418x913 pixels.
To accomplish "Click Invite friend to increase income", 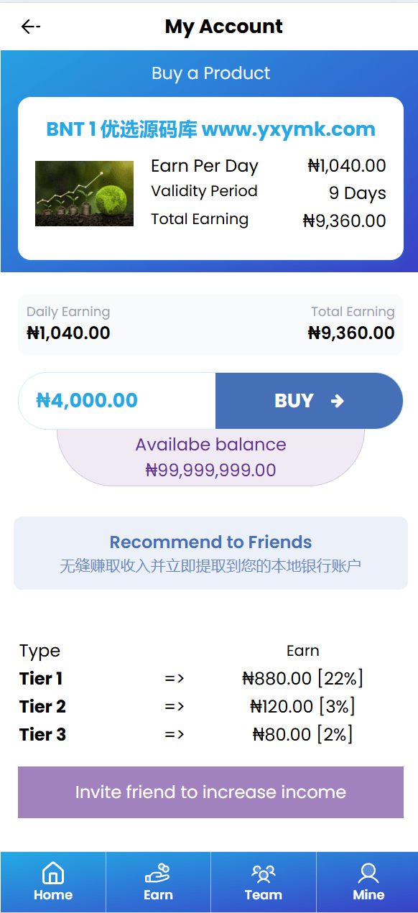I will tap(210, 792).
